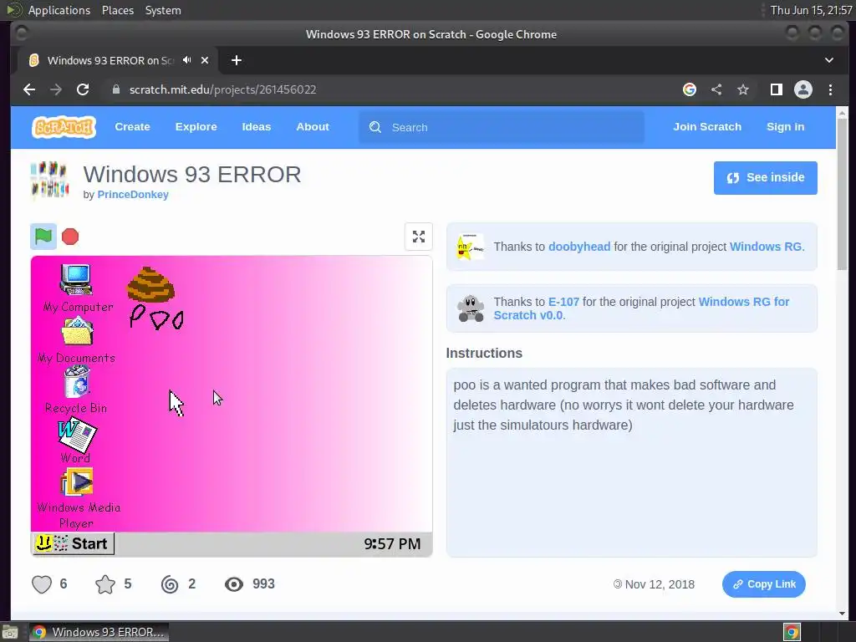856x642 pixels.
Task: Expand the tab search dropdown
Action: pyautogui.click(x=829, y=60)
